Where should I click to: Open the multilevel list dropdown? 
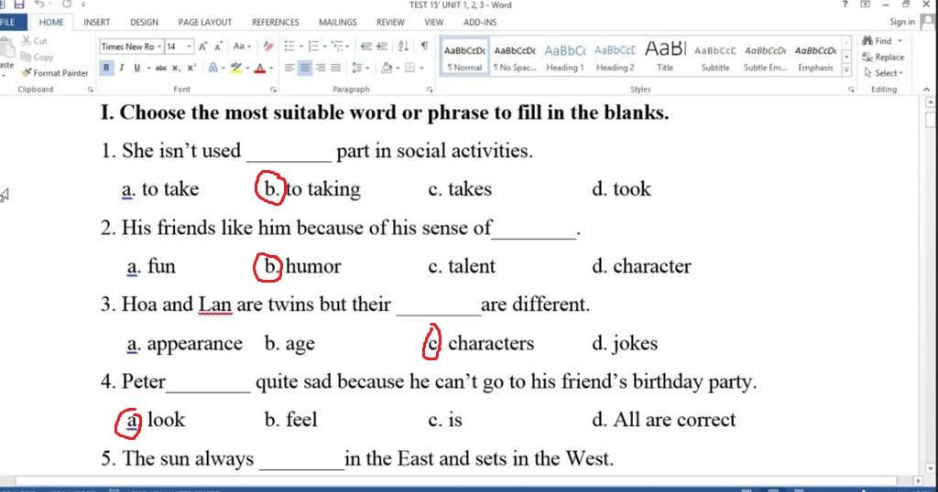[x=349, y=47]
